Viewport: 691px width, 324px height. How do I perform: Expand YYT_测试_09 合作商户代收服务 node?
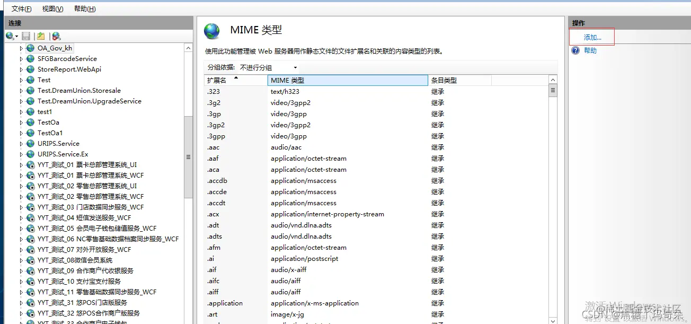coord(22,270)
